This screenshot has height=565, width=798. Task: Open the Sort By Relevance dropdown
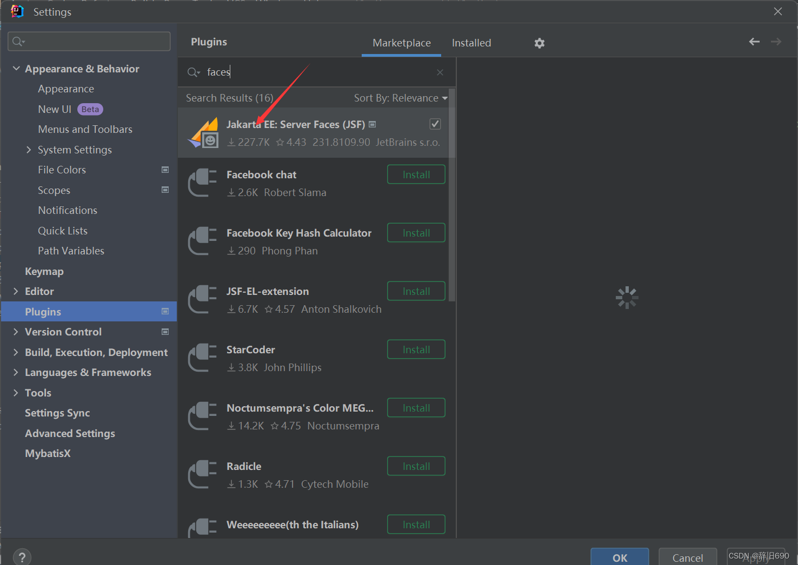coord(400,98)
